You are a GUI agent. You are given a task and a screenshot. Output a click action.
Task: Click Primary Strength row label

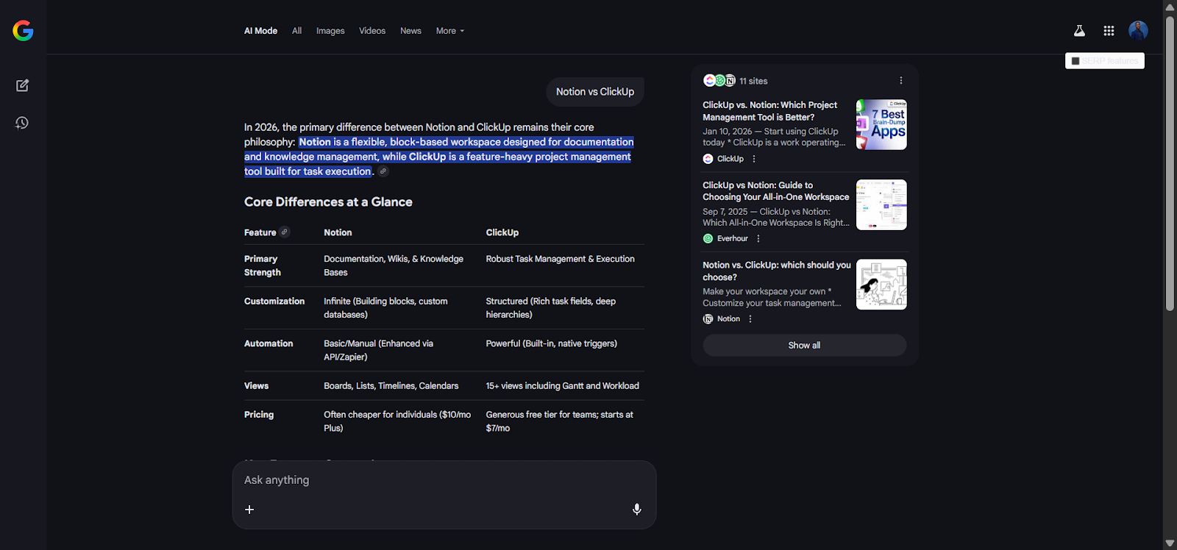pyautogui.click(x=263, y=265)
